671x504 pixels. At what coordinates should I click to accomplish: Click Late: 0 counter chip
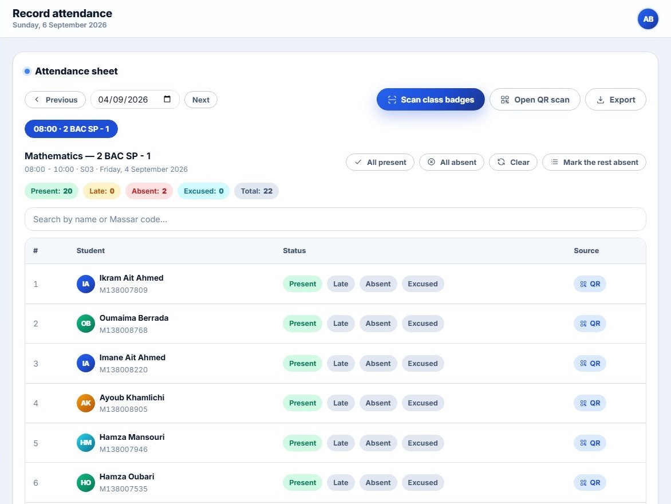point(102,191)
